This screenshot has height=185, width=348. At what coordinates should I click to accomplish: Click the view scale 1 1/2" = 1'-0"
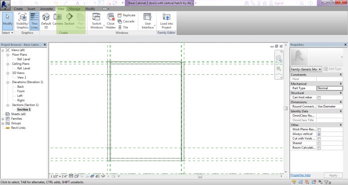pyautogui.click(x=59, y=176)
